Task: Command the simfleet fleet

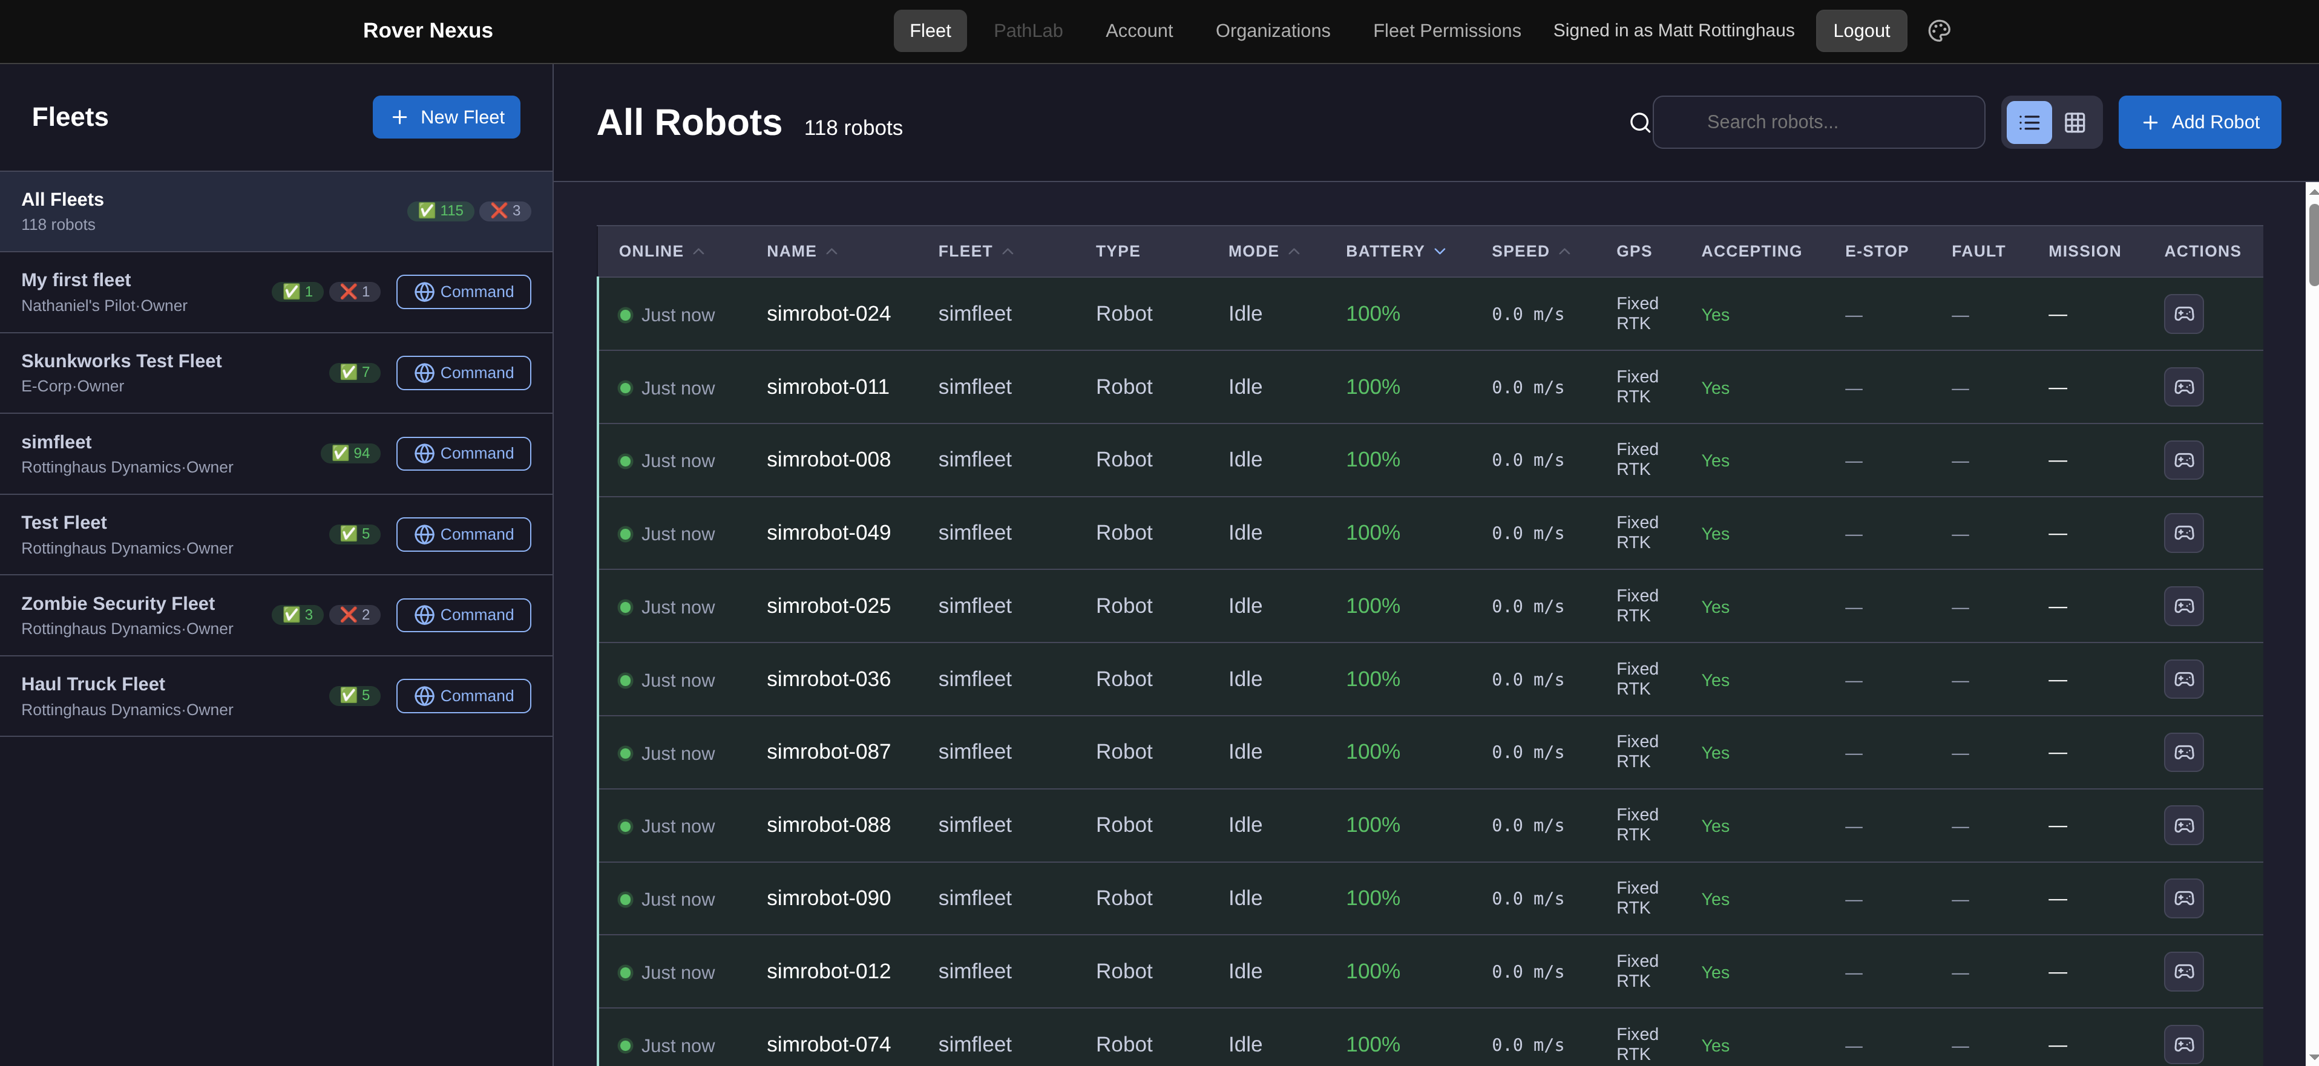Action: pos(464,454)
